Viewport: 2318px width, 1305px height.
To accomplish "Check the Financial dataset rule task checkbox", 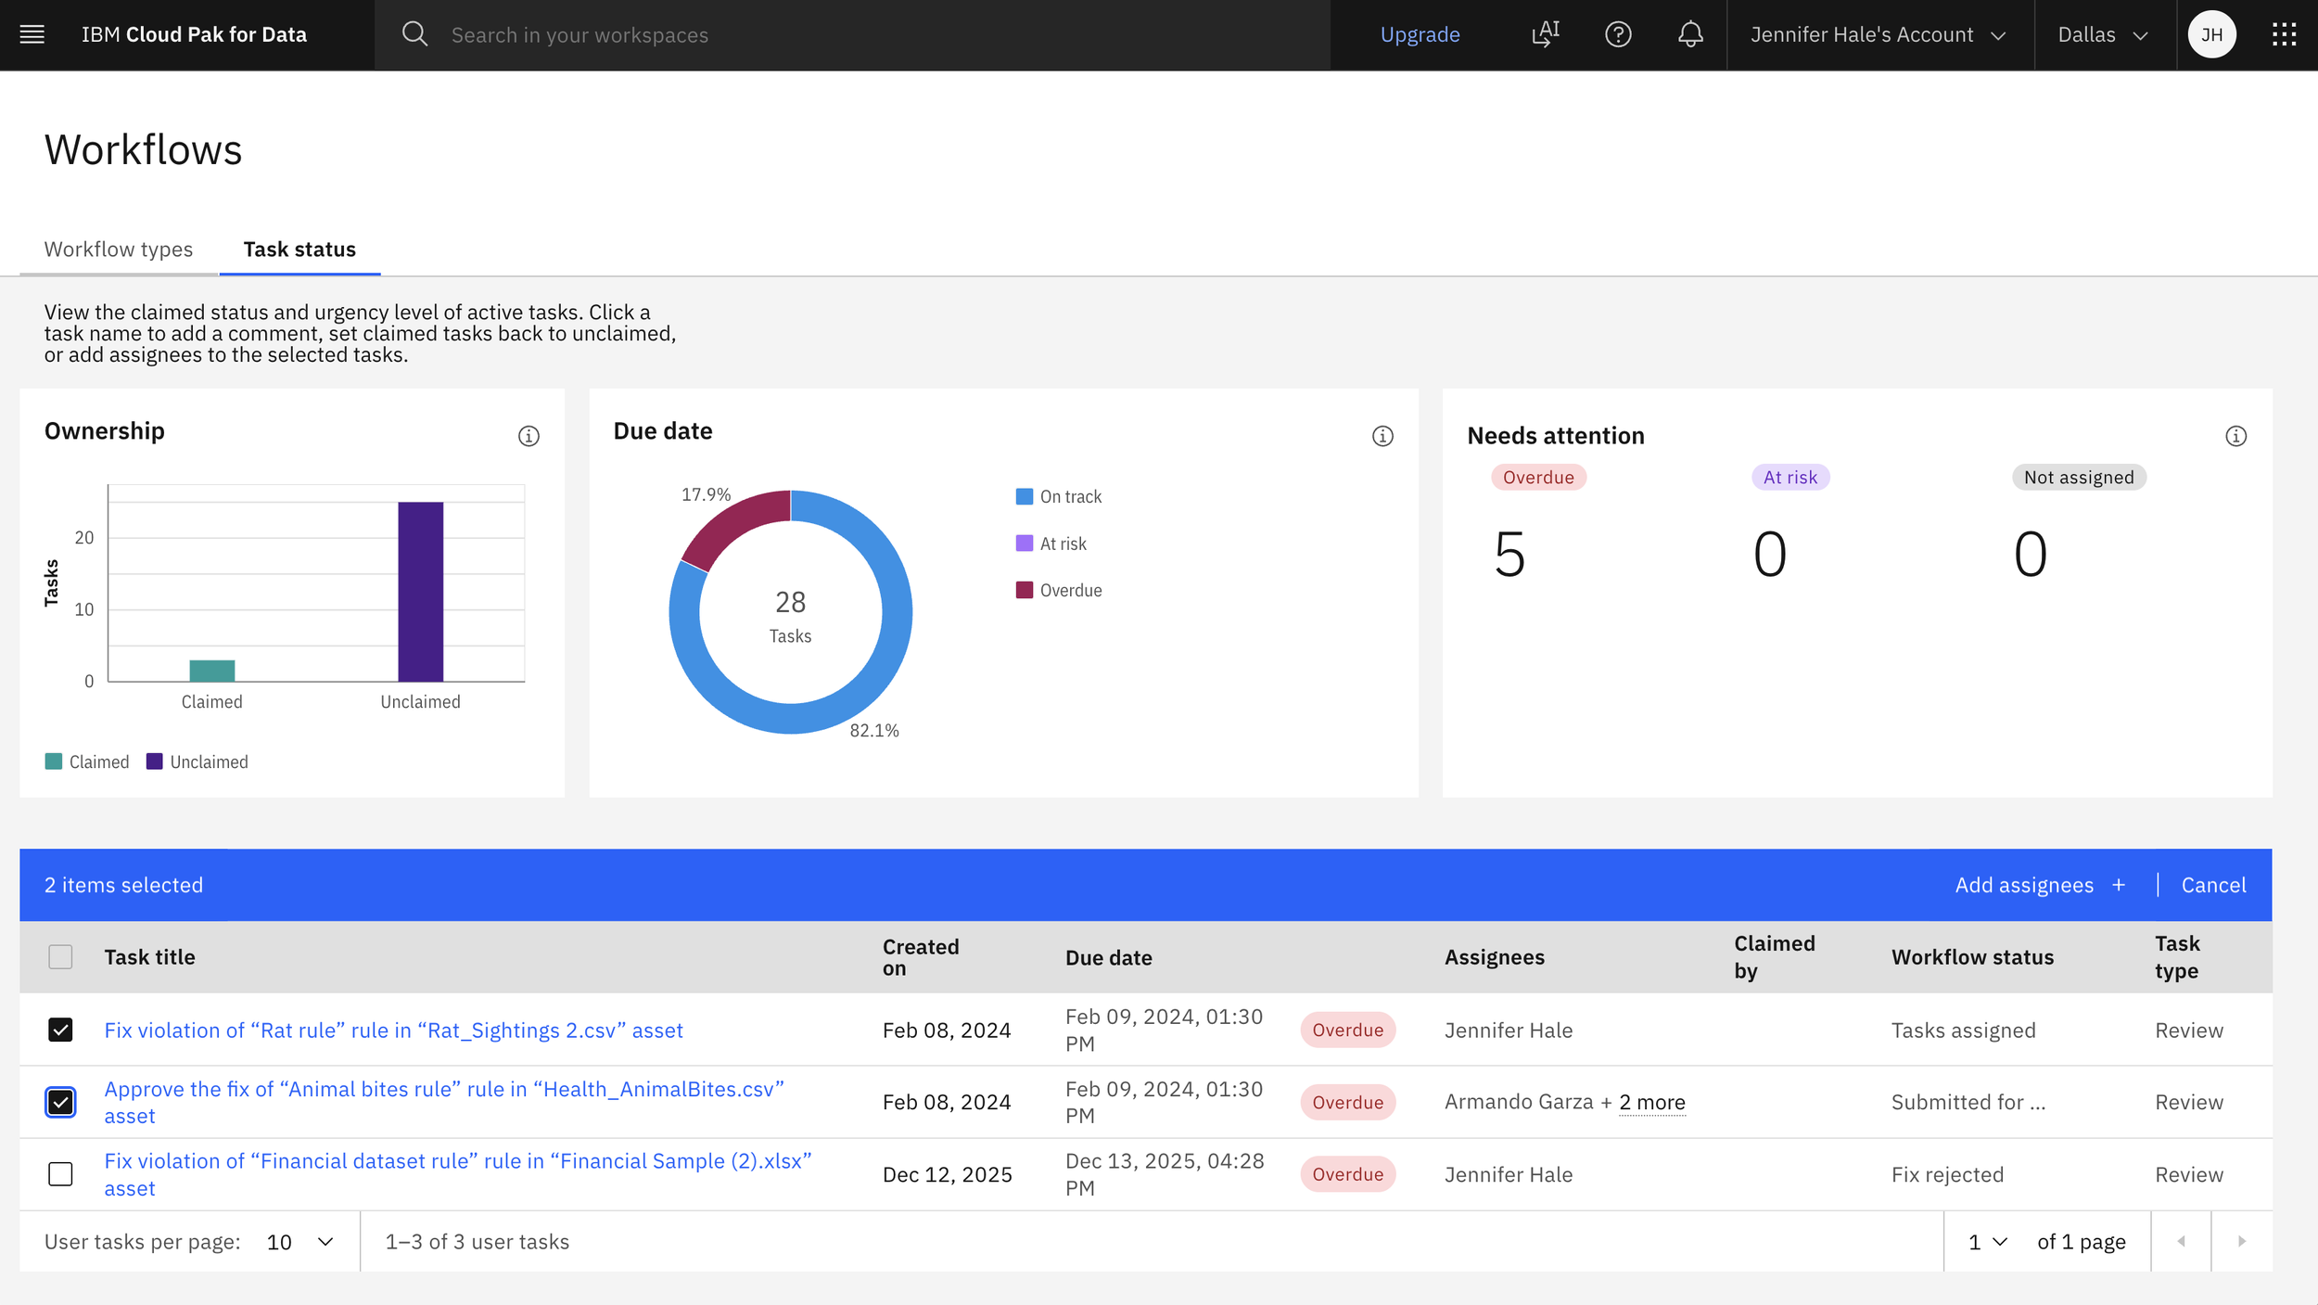I will tap(60, 1174).
